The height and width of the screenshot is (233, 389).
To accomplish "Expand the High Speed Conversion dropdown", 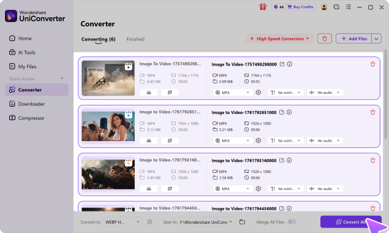I will (280, 39).
